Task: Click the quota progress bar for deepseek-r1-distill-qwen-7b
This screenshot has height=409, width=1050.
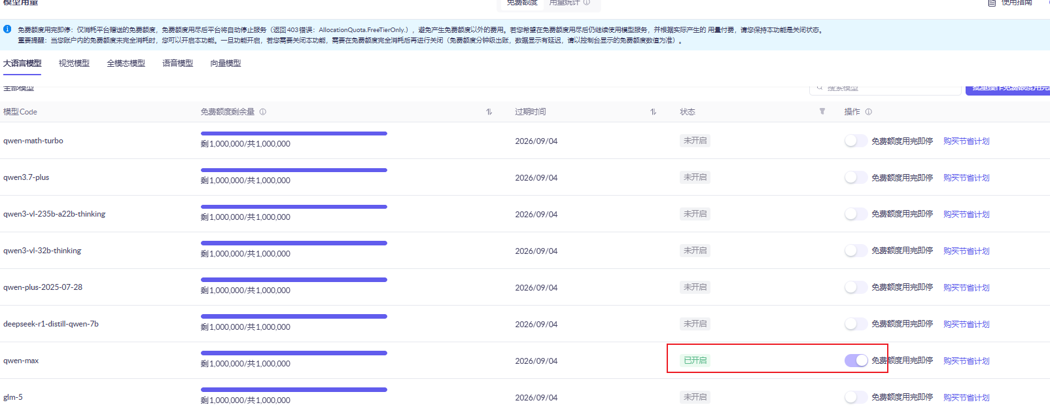Action: pos(294,317)
